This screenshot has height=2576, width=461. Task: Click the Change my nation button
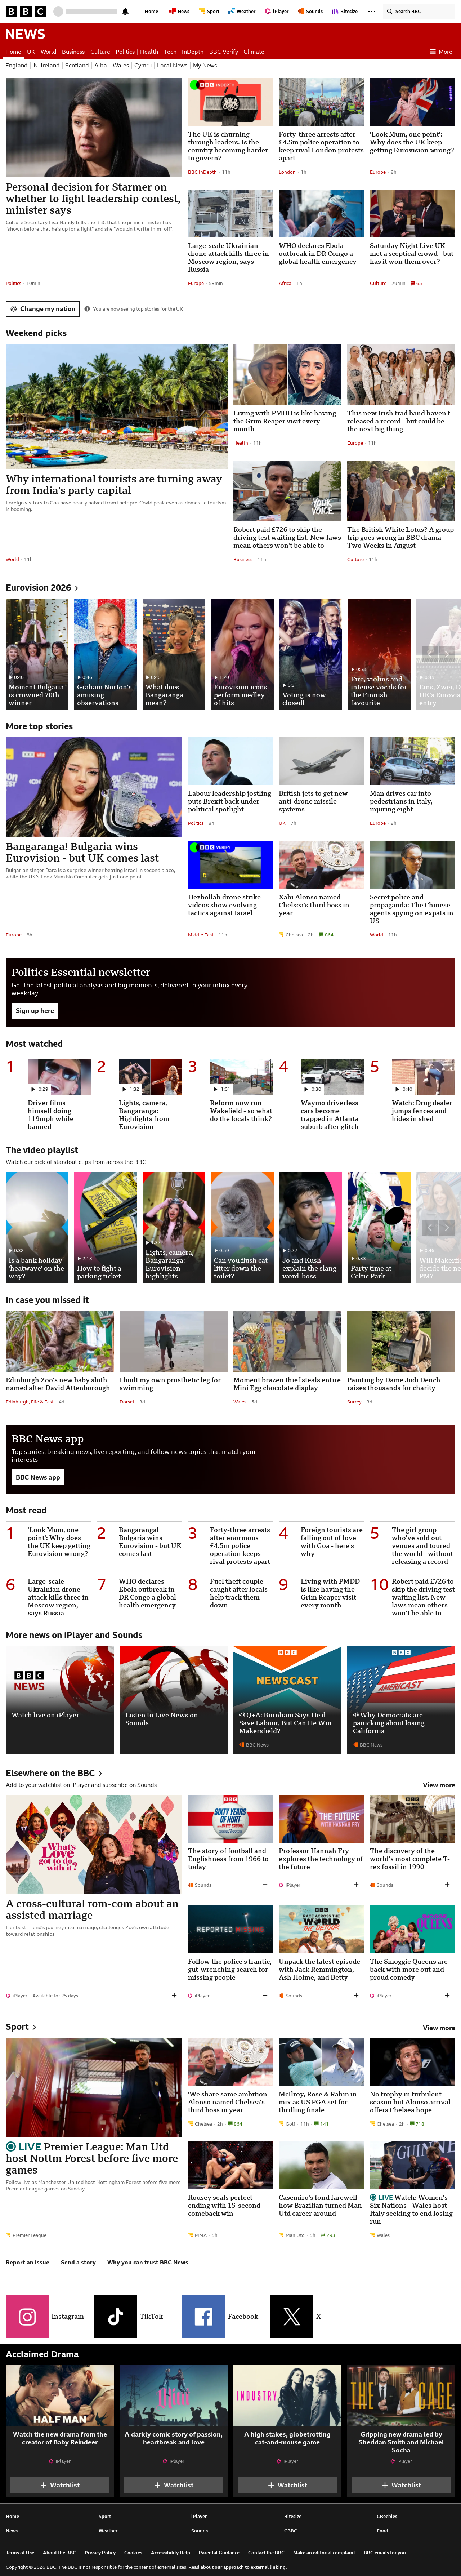pos(43,309)
